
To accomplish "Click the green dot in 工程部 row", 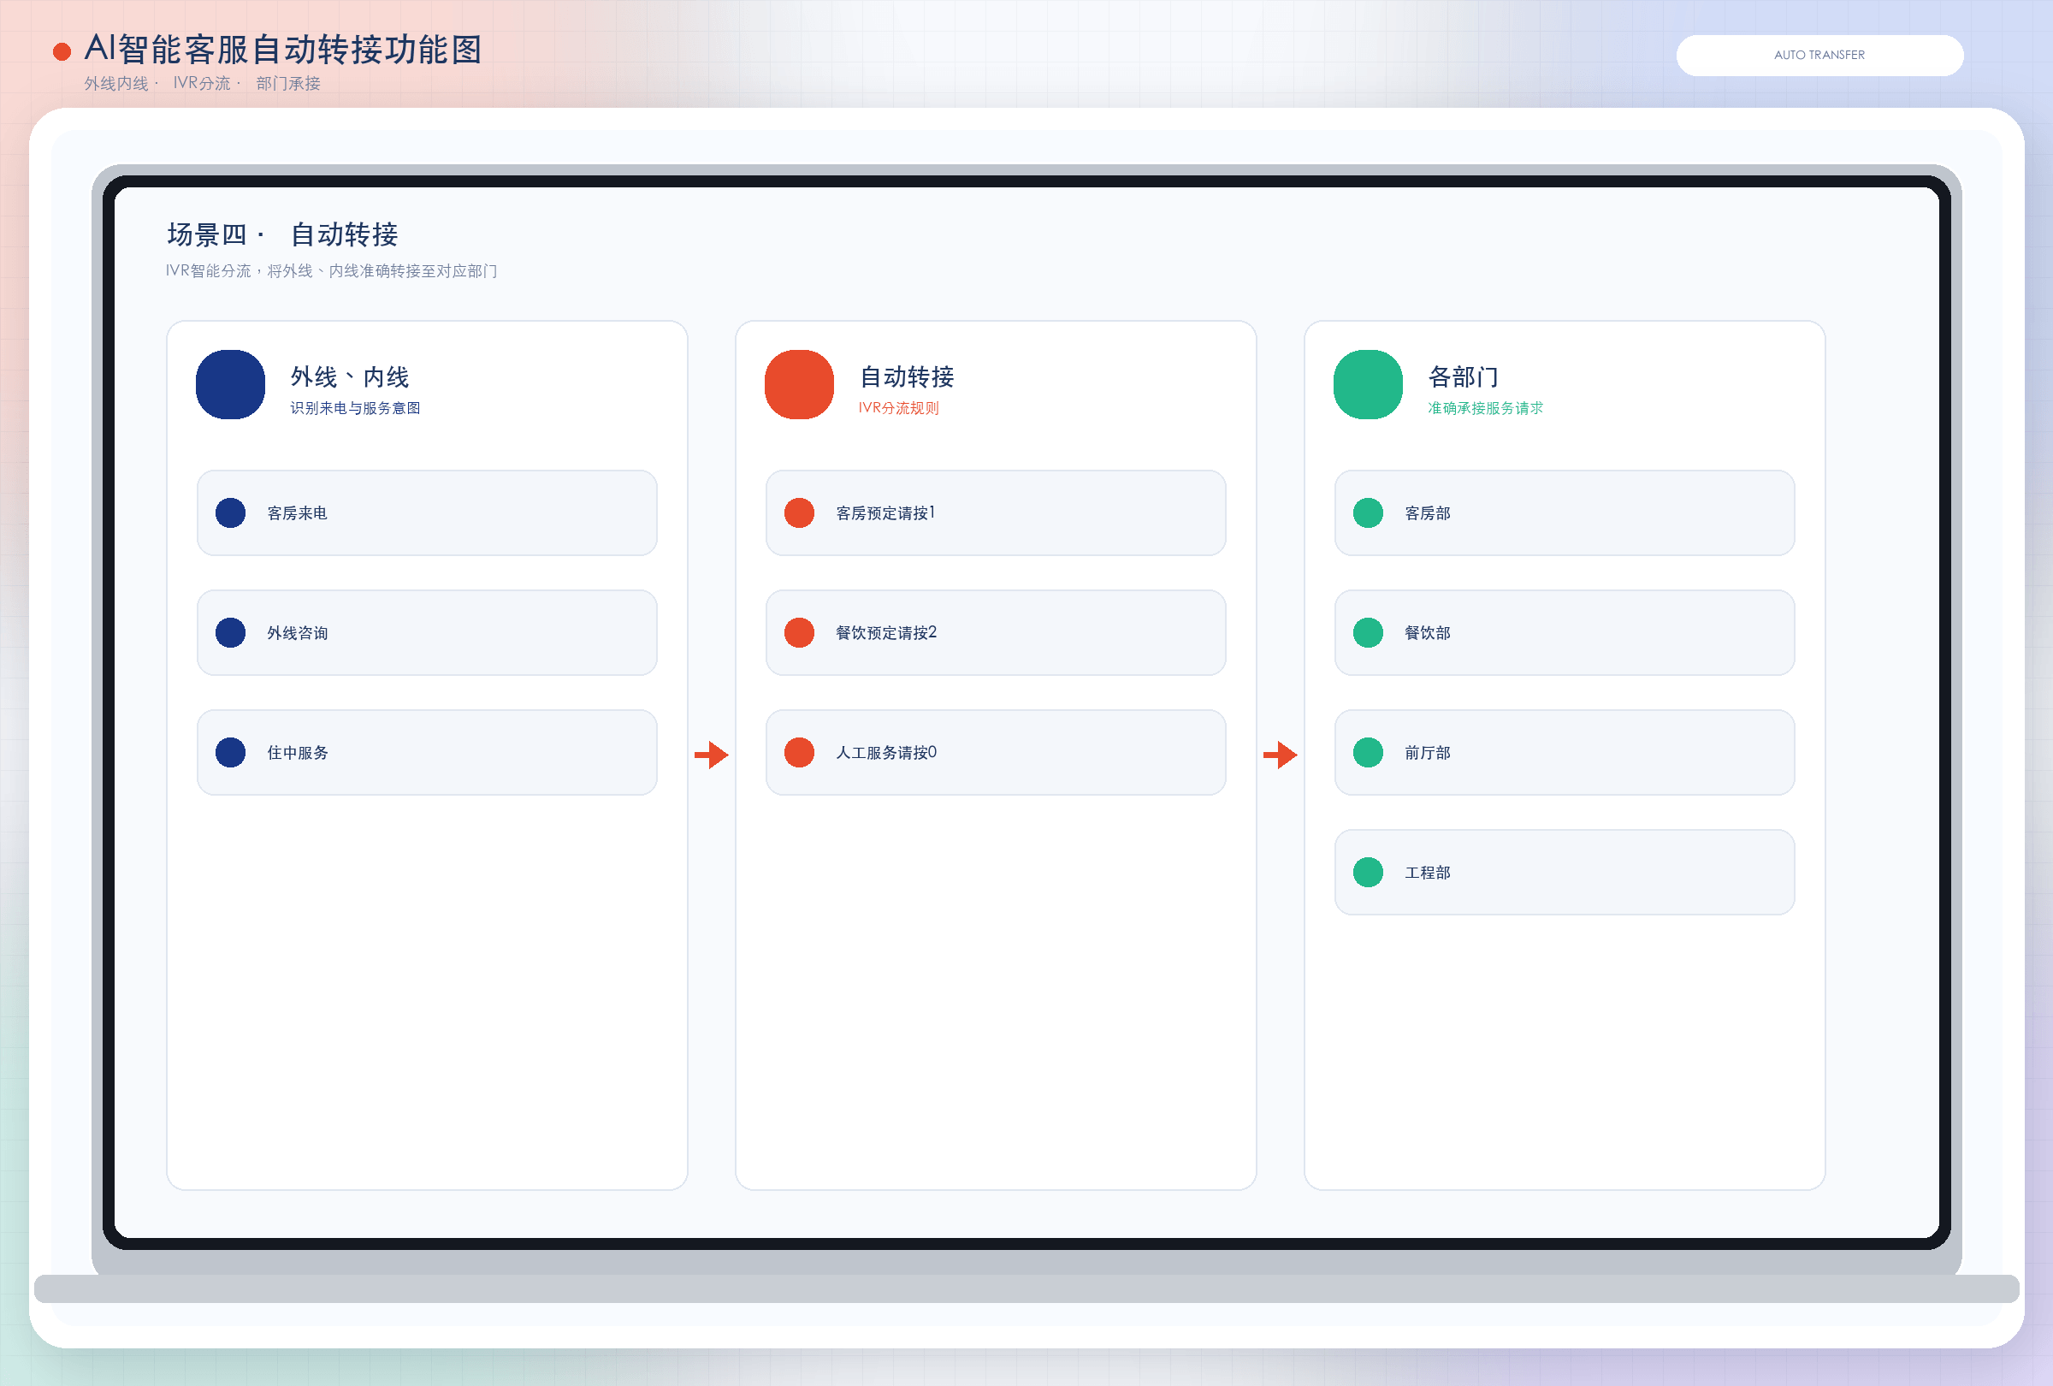I will (1368, 872).
